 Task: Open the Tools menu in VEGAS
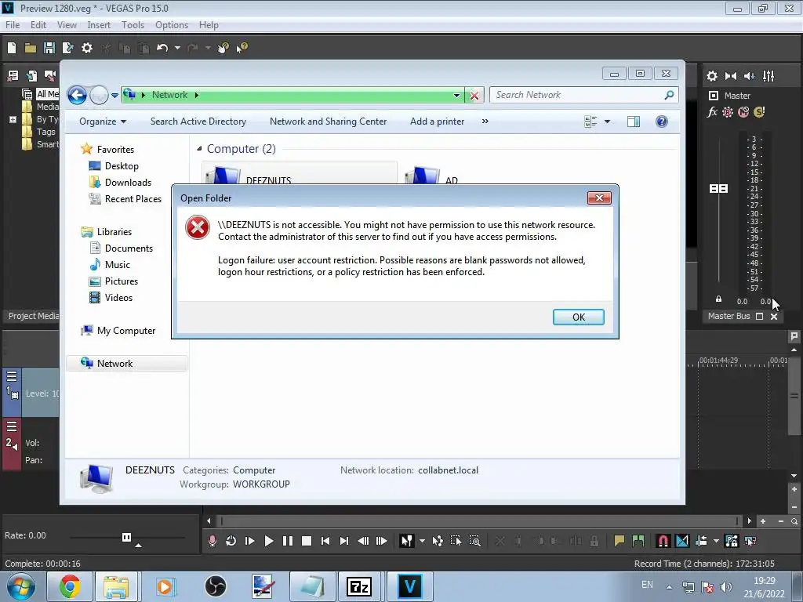(133, 24)
